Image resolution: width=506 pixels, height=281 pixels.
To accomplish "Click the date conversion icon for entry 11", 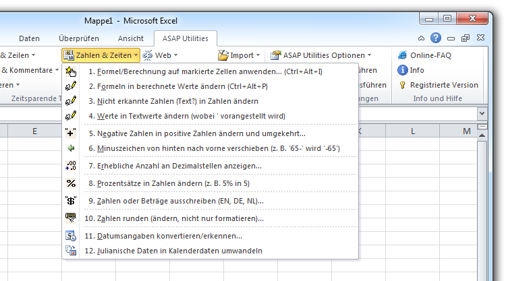I will tap(71, 236).
